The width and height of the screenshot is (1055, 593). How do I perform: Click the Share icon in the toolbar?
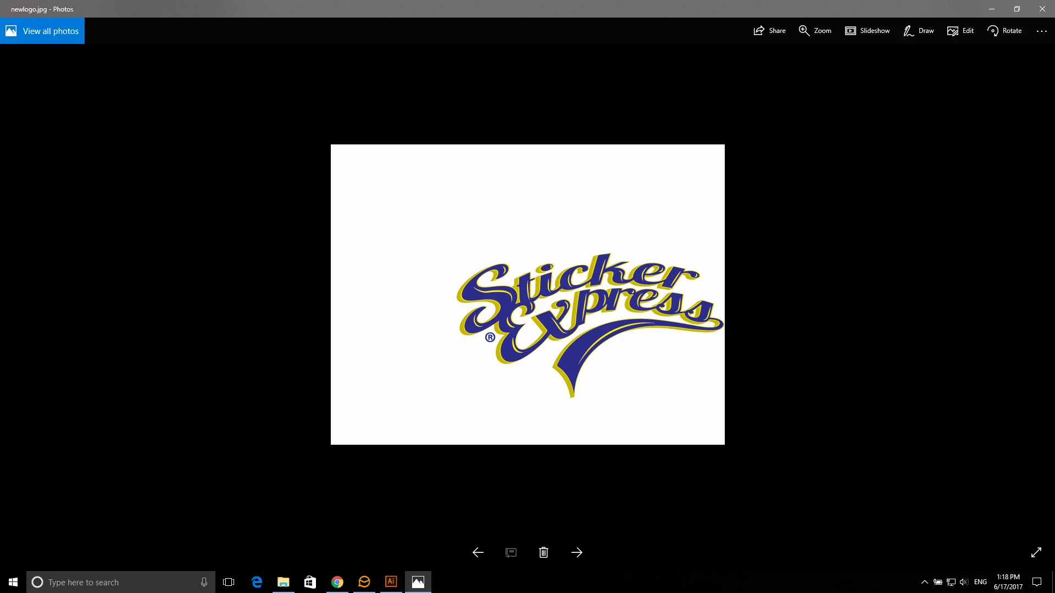click(769, 31)
